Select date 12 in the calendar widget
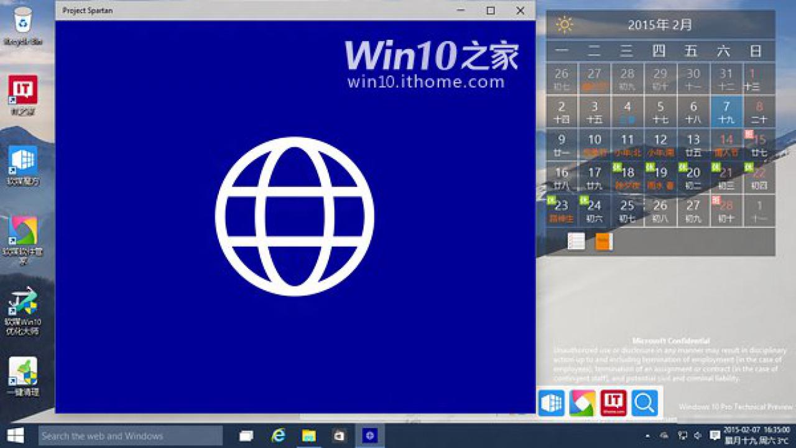The height and width of the screenshot is (448, 796). click(660, 145)
